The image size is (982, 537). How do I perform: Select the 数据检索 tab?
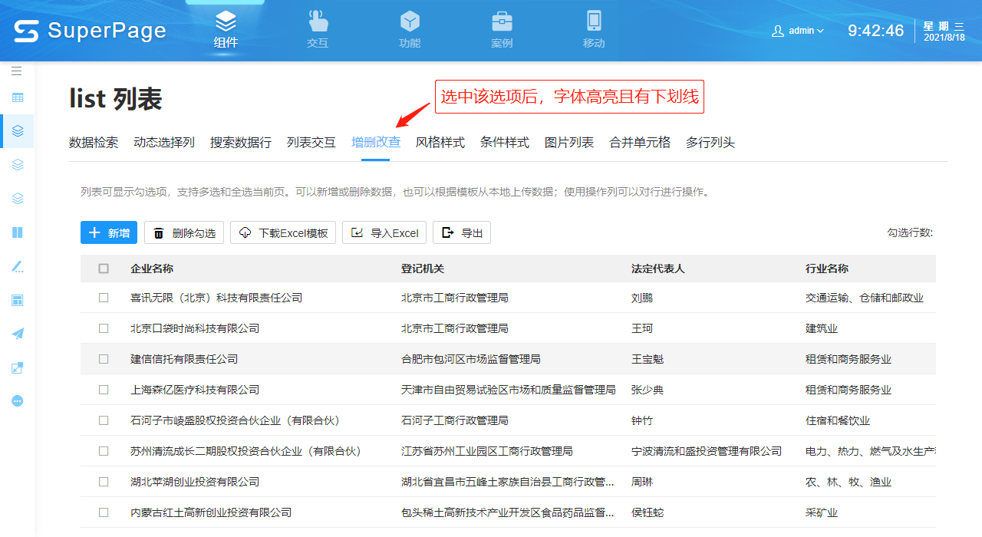point(94,142)
